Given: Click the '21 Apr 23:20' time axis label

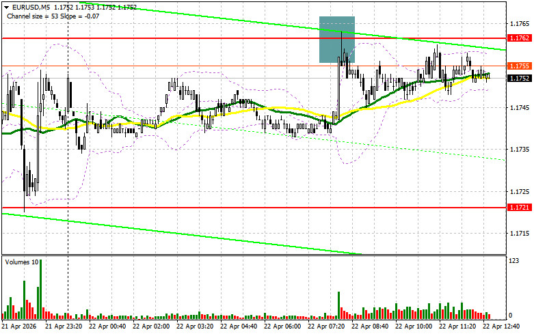Looking at the screenshot, I should pyautogui.click(x=64, y=326).
